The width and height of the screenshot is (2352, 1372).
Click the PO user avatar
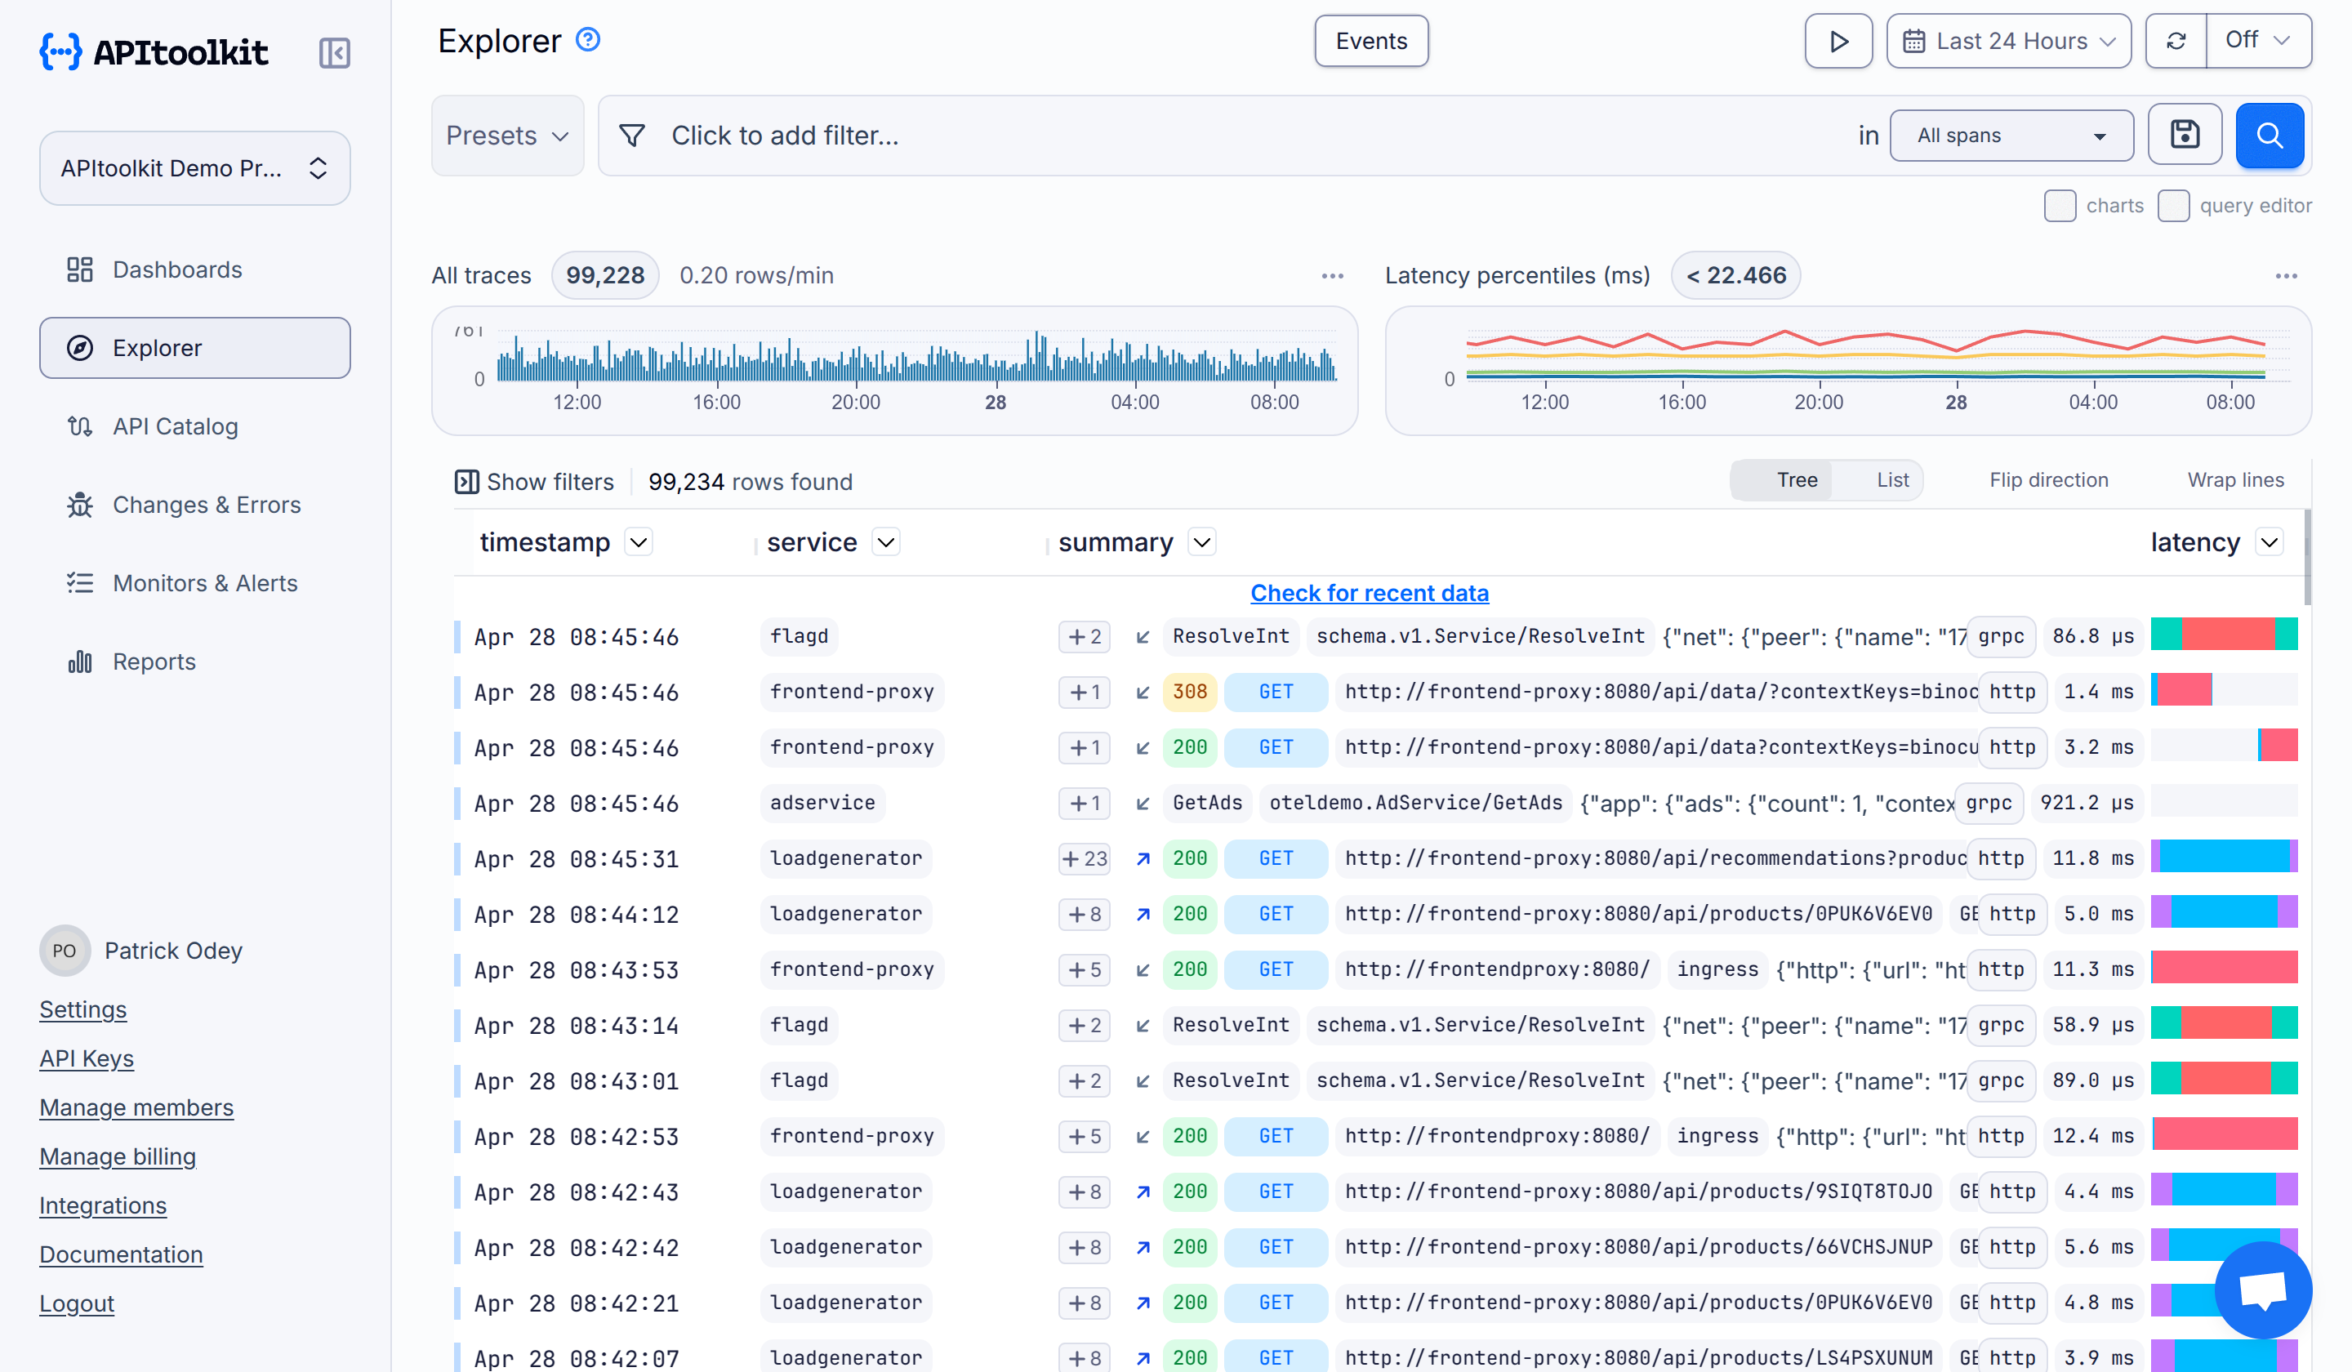65,950
